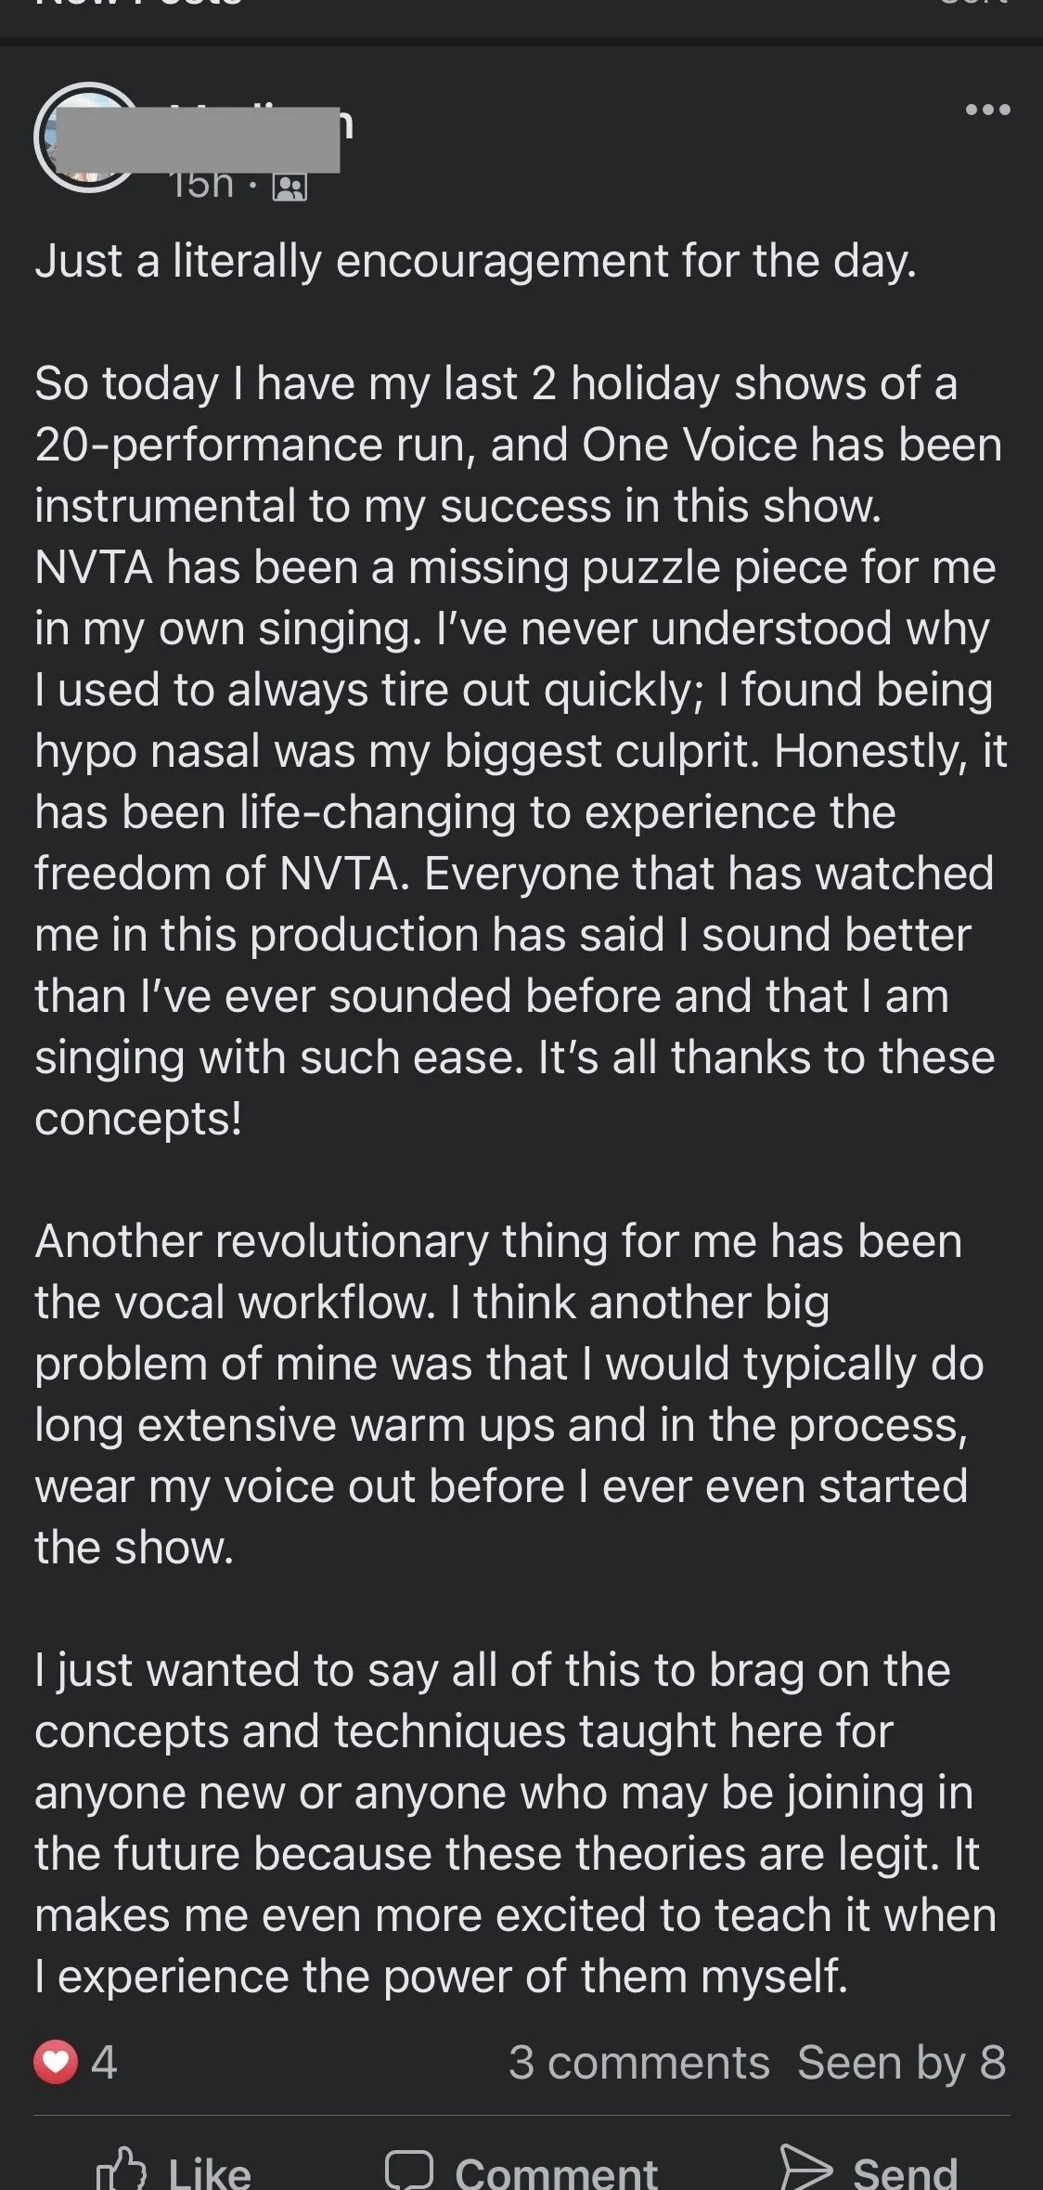Show the Seen by 8 list
This screenshot has width=1043, height=2190.
pos(901,2062)
